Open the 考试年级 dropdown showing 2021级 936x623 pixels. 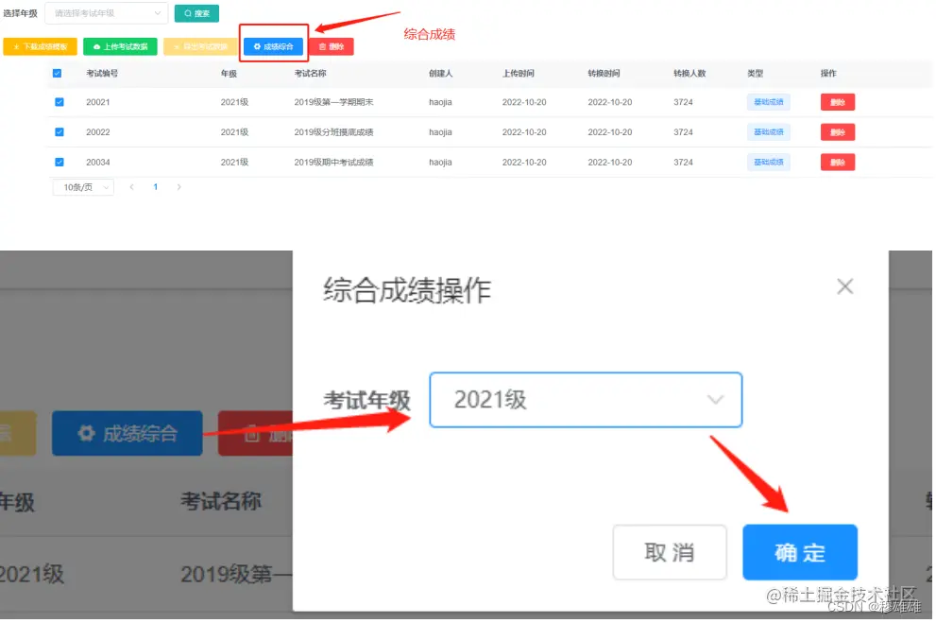coord(586,401)
